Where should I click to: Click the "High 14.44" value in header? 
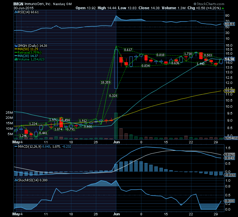(x=107, y=8)
